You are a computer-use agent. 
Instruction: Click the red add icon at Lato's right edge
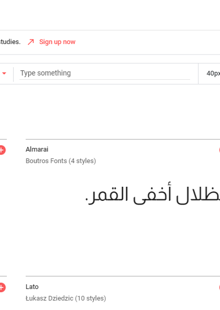[219, 287]
